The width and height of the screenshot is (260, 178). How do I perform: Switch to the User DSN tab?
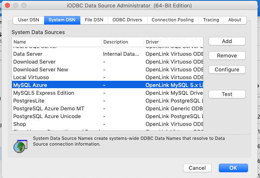click(28, 20)
